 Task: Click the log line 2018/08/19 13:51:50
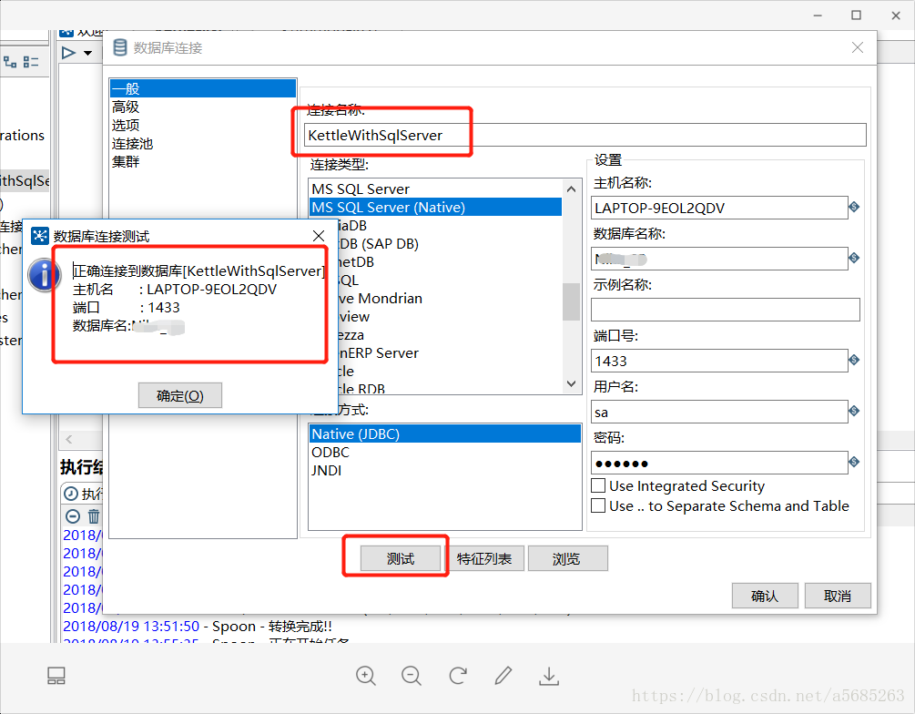pos(198,627)
